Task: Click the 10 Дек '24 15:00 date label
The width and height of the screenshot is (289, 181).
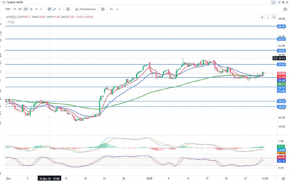Action: (x=49, y=179)
